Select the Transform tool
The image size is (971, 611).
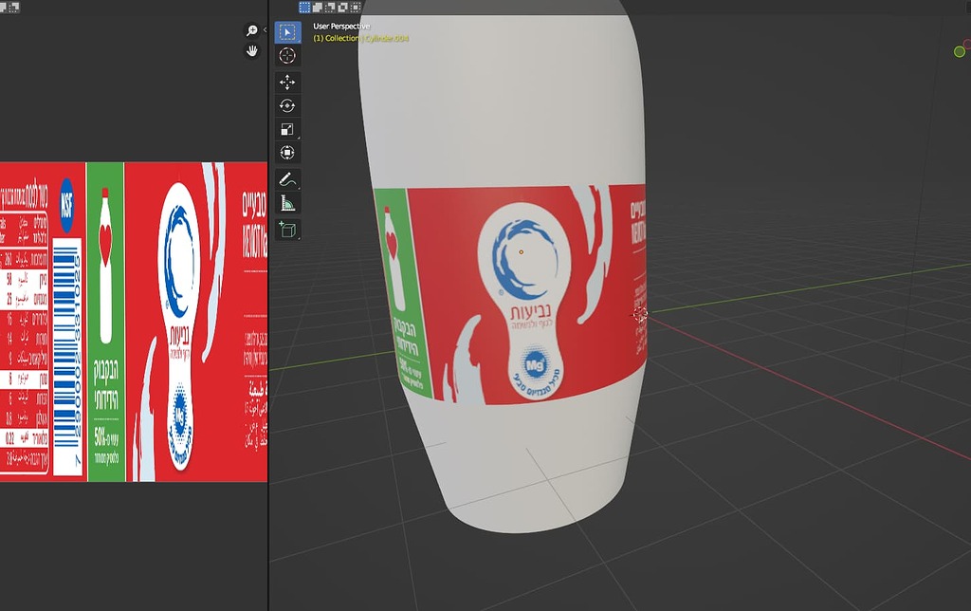[286, 153]
